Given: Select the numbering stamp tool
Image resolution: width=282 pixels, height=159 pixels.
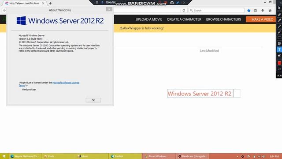Looking at the screenshot, I should [279, 44].
